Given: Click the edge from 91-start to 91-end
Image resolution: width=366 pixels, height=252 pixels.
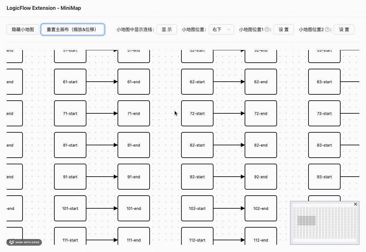Looking at the screenshot, I should point(102,177).
